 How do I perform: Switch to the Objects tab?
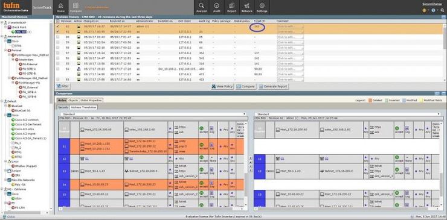pos(73,101)
